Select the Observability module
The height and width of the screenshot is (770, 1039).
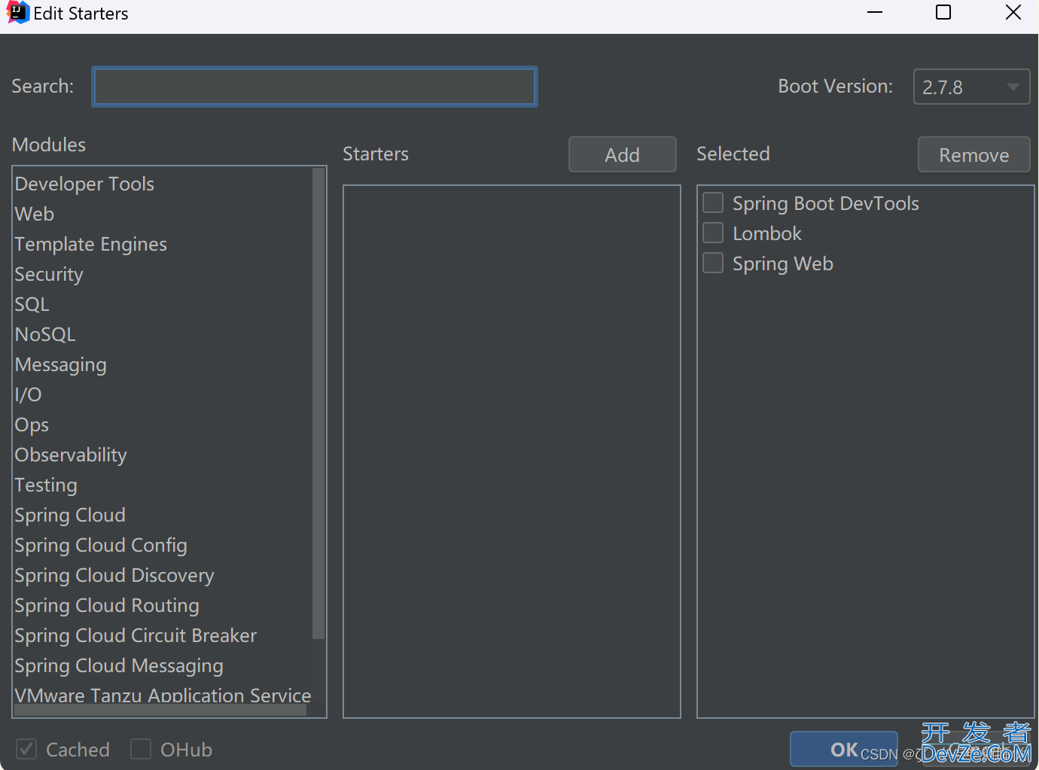(x=163, y=455)
